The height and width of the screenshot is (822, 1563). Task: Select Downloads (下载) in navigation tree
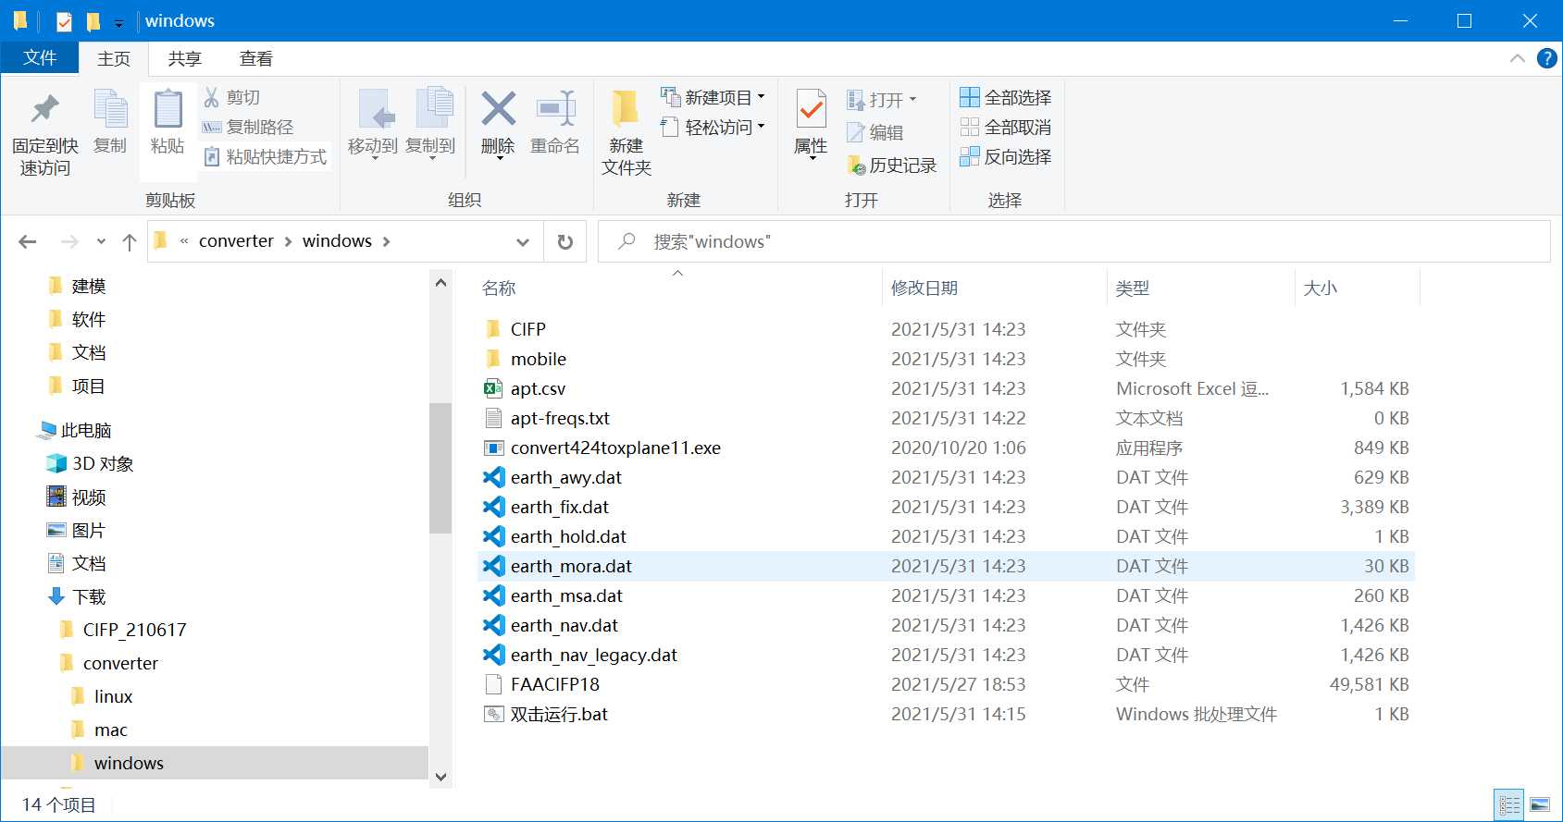89,596
